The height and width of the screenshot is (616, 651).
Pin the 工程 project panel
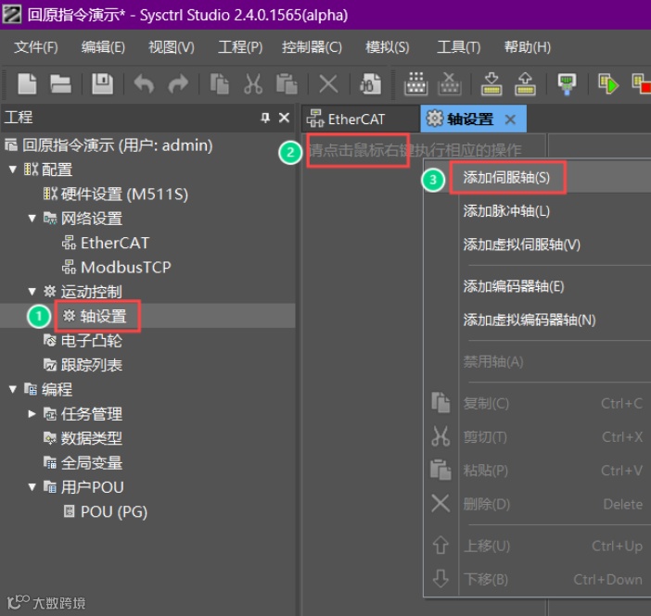point(265,118)
